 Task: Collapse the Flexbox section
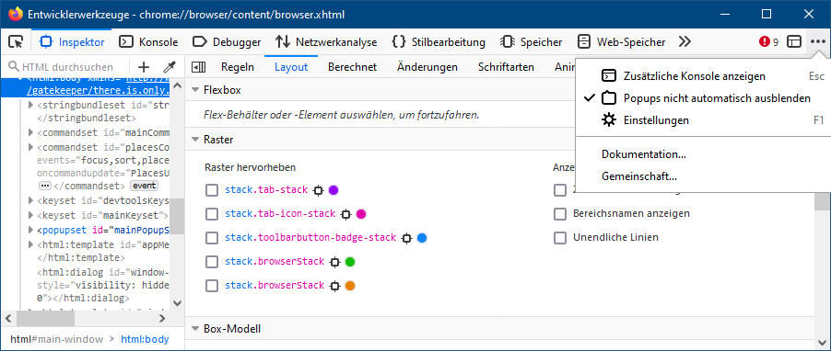[195, 90]
